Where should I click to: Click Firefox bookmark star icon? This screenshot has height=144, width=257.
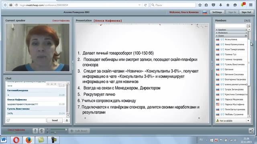(x=200, y=5)
